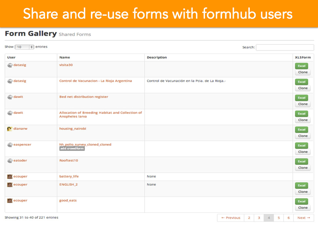Open the hh_polio_survey_cloned_cloned form link
318x238 pixels.
click(x=85, y=144)
